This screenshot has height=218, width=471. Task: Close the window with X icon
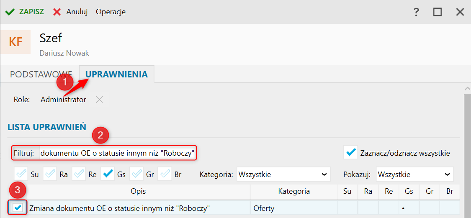click(x=460, y=12)
